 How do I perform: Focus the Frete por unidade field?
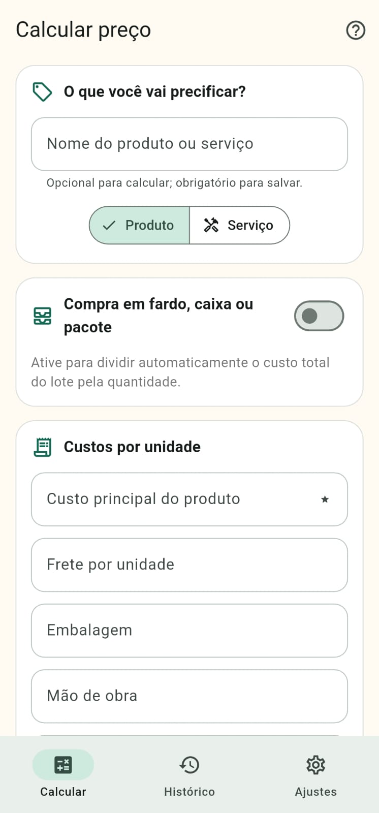pyautogui.click(x=189, y=565)
